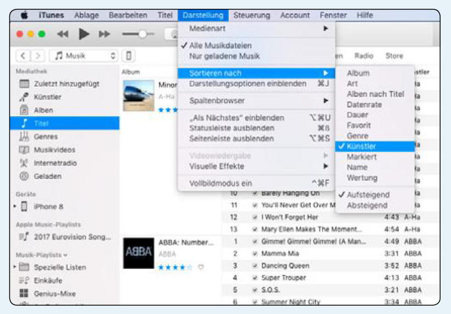Viewport: 451px width, 314px height.
Task: Open the Ablage menu
Action: click(86, 15)
